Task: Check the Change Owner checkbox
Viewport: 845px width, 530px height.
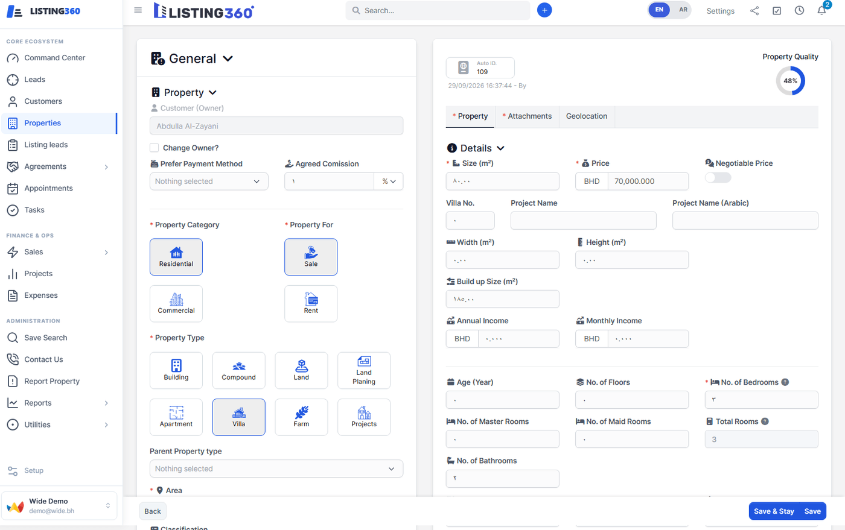Action: (x=155, y=148)
